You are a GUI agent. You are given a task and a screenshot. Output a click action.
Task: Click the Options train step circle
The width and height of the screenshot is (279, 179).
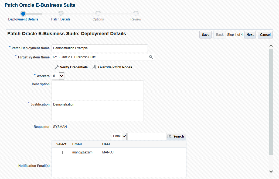(98, 13)
